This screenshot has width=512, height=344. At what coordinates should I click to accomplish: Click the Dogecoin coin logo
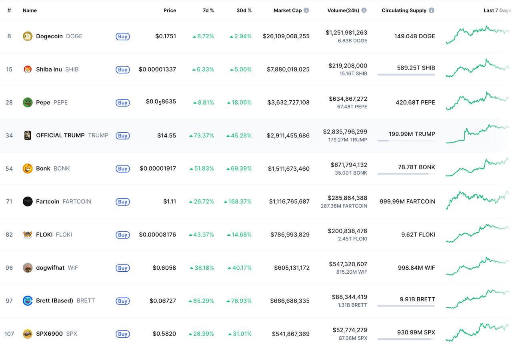coord(28,36)
